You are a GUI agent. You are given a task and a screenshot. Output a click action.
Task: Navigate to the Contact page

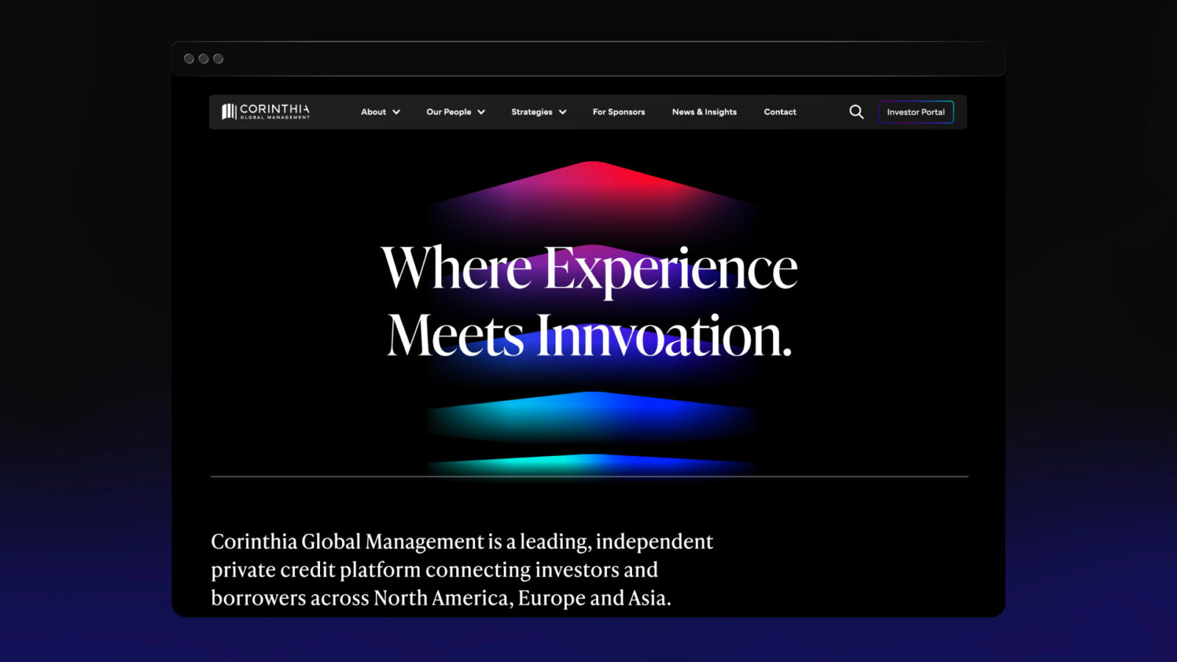pos(780,112)
